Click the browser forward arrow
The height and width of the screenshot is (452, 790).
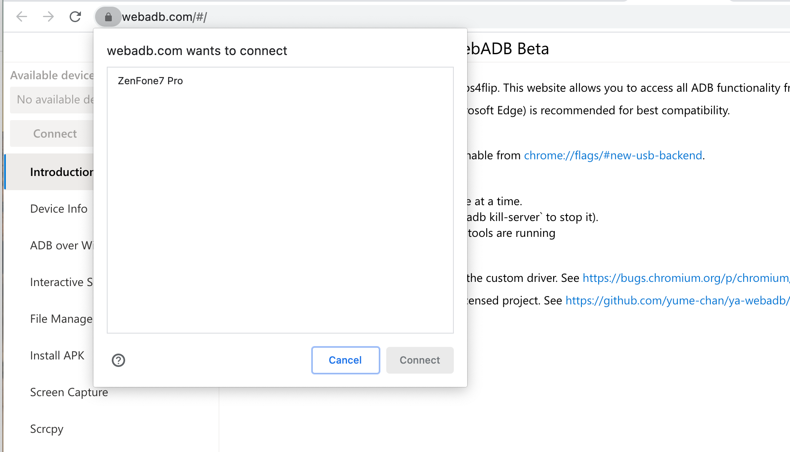coord(48,17)
